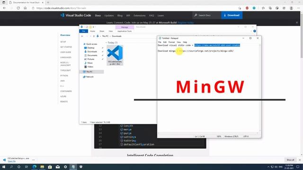Open a new browser tab with plus button
The image size is (303, 170).
48,2
